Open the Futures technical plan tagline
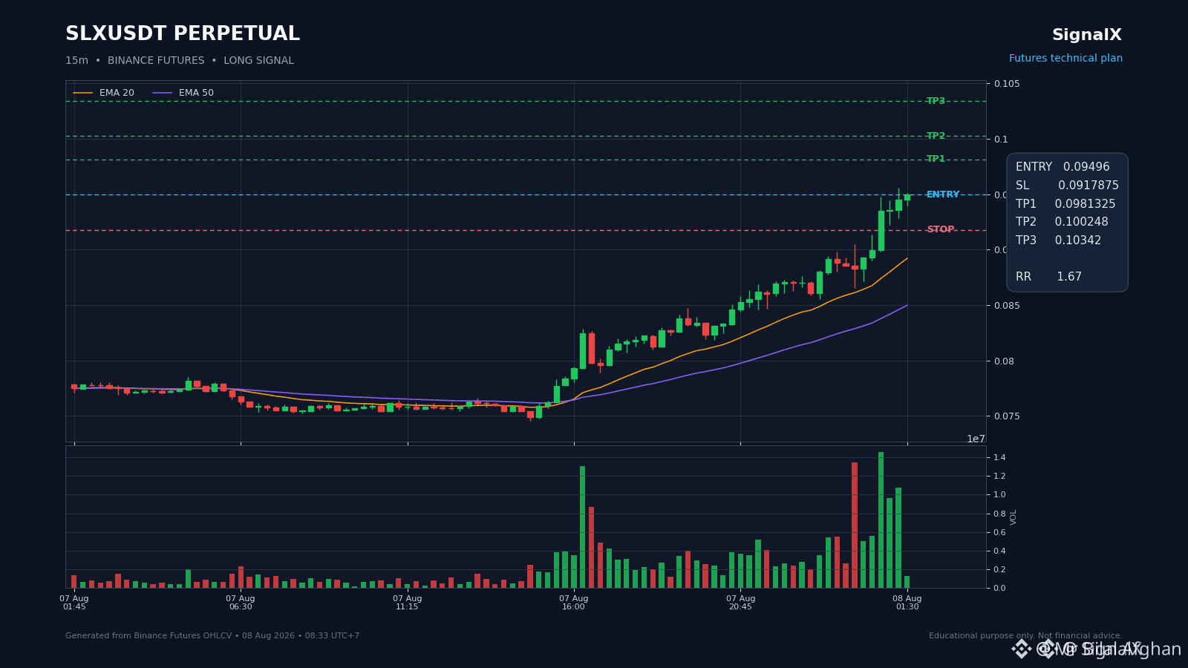Viewport: 1188px width, 668px height. coord(1065,59)
